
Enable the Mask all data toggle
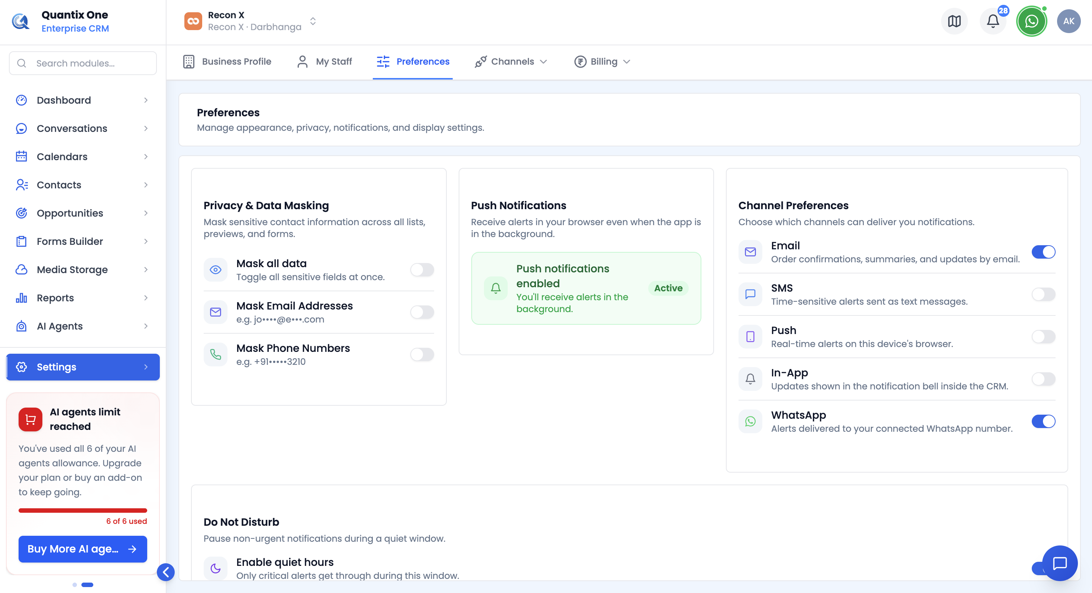422,270
